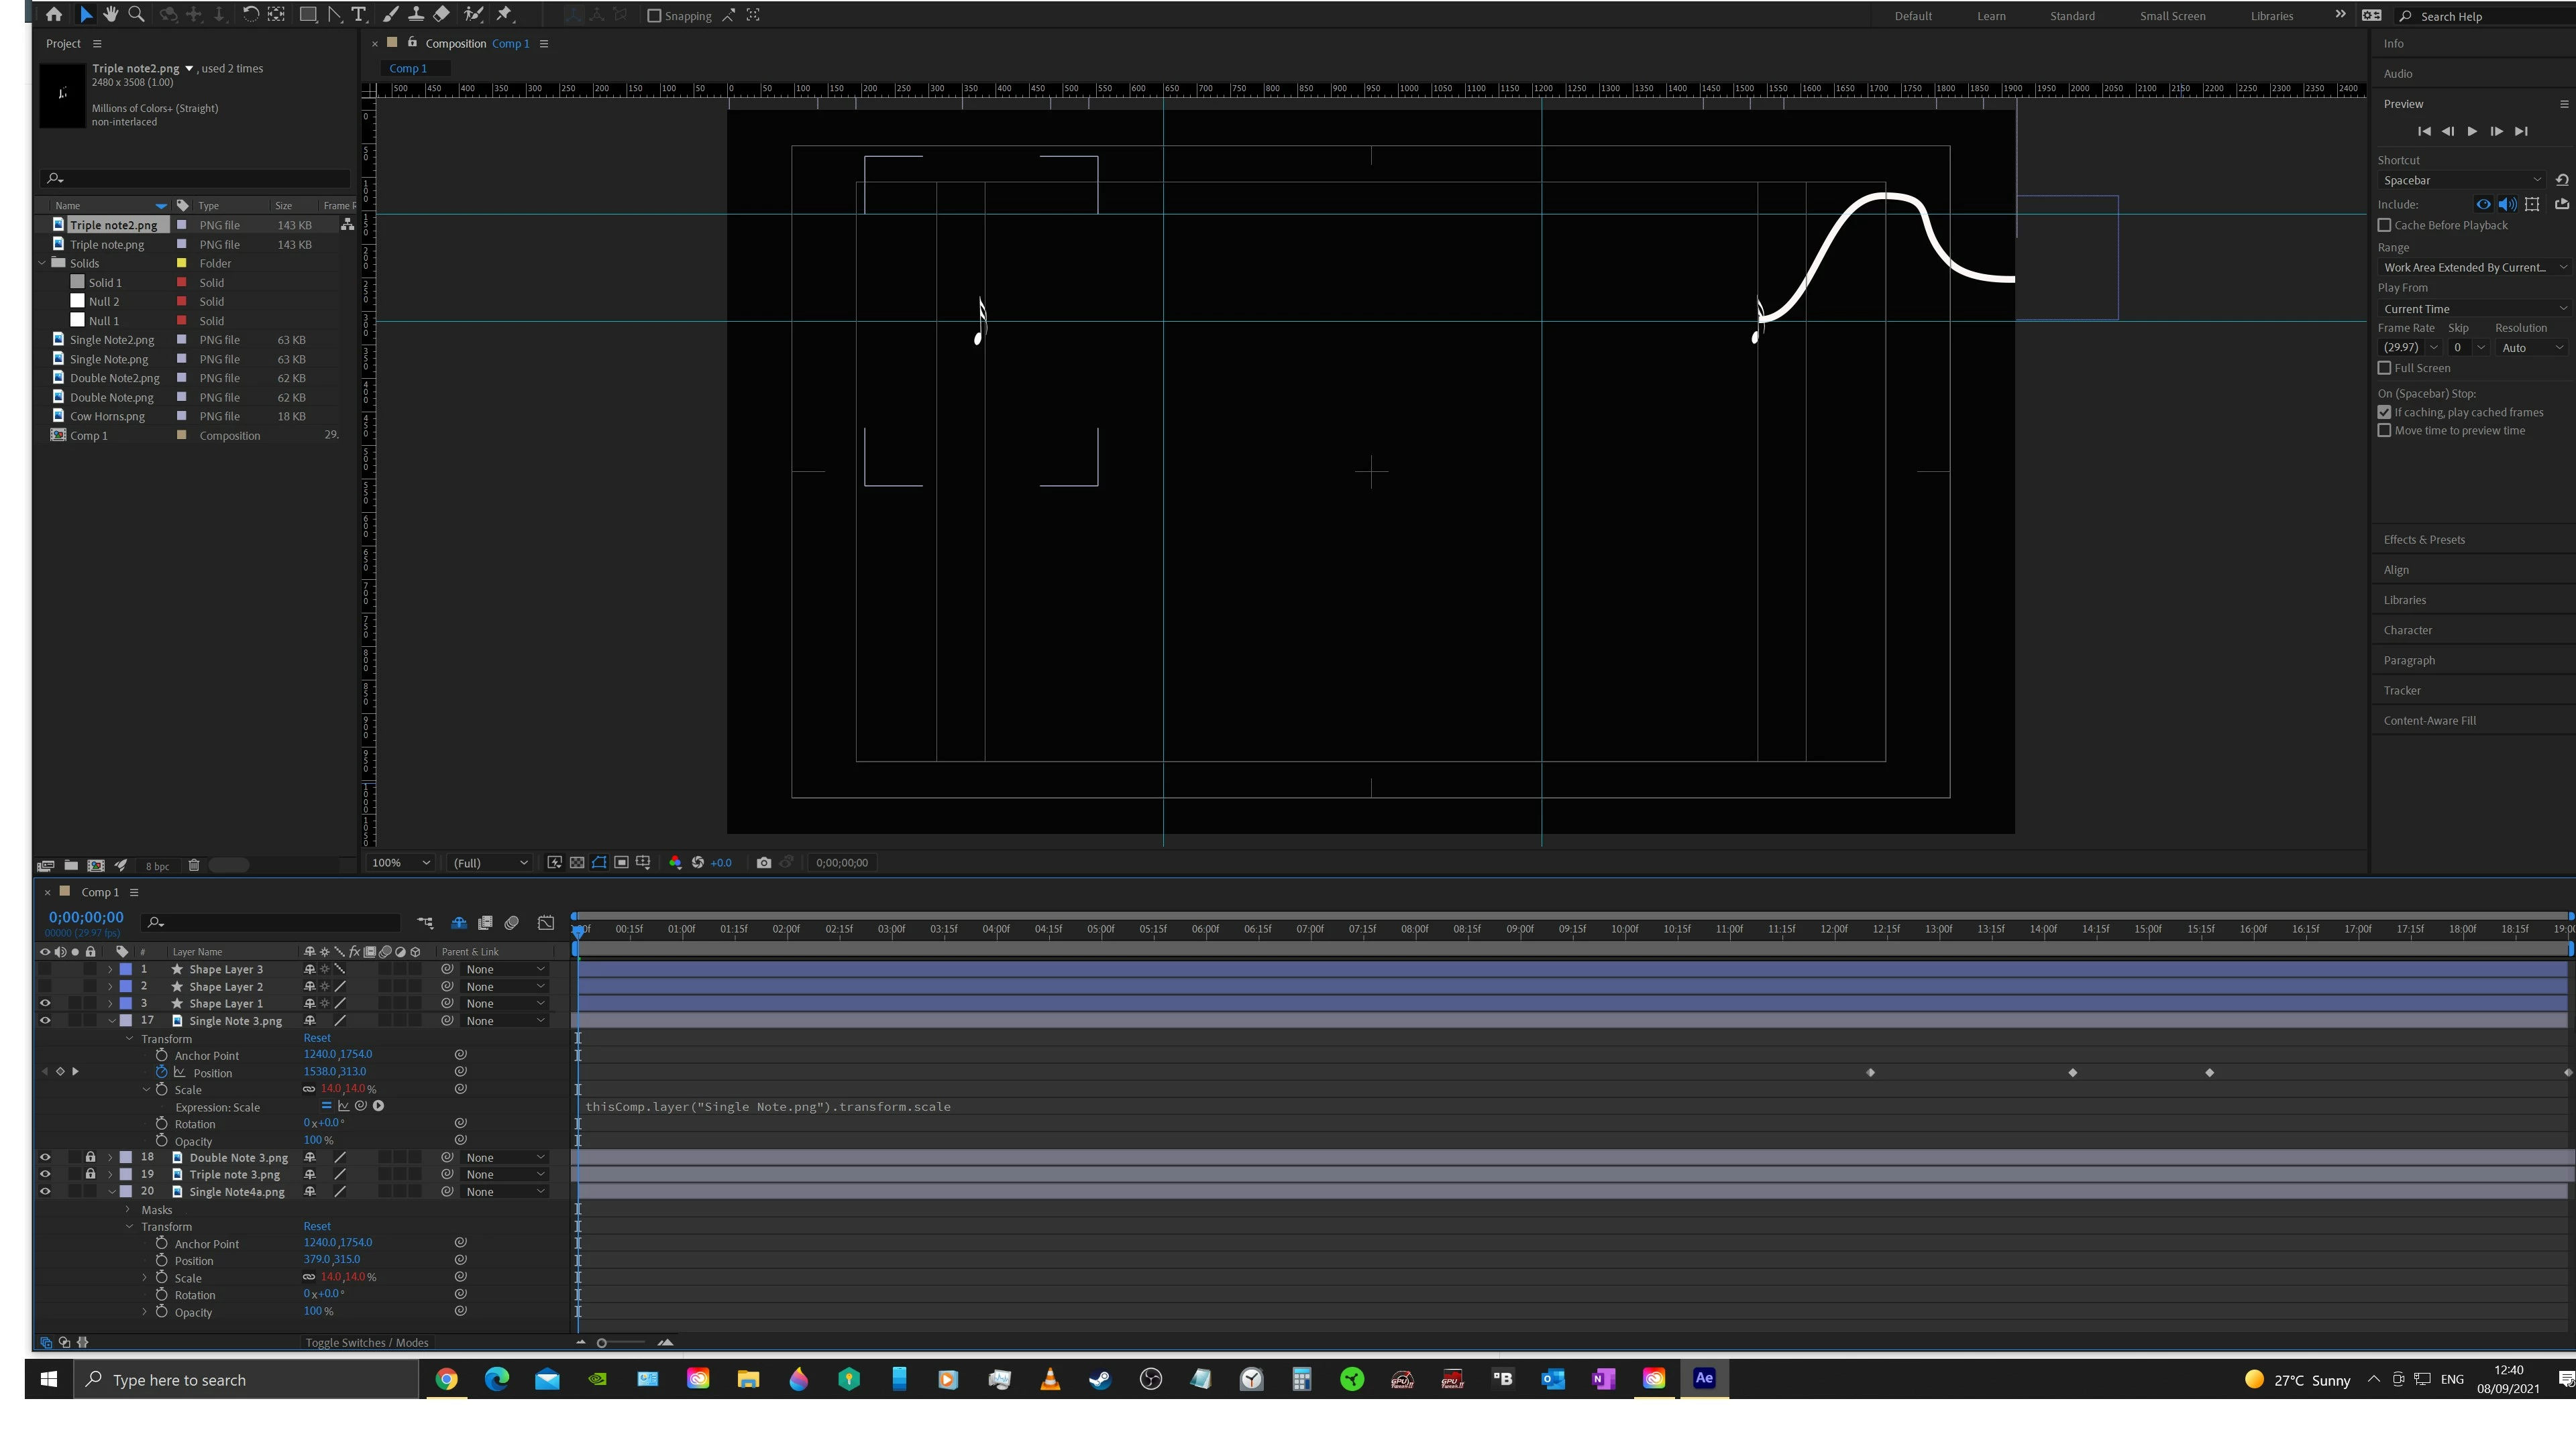Enable the Snapping checkbox
Screen dimensions: 2576x1448
(654, 16)
